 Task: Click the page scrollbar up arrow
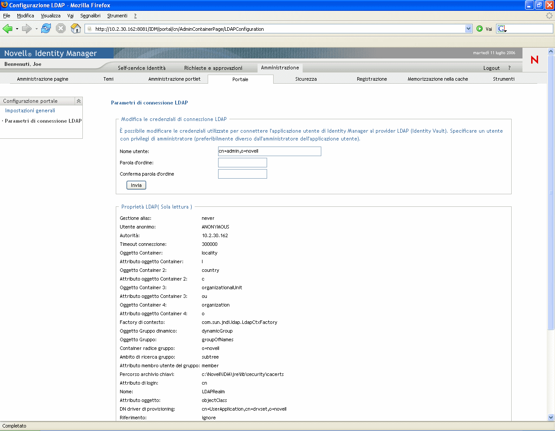point(551,51)
